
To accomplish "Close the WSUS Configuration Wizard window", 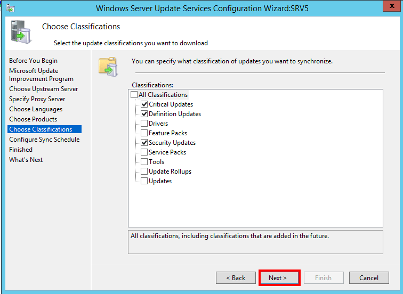I will (x=392, y=6).
